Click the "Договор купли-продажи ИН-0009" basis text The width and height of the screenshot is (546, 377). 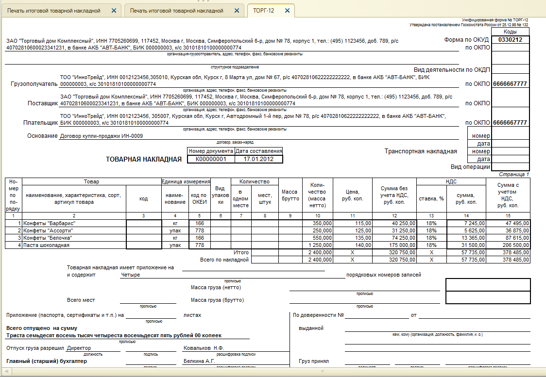pyautogui.click(x=102, y=136)
